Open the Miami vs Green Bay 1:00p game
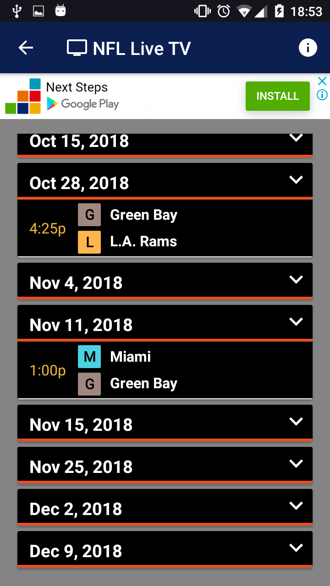Screen dimensions: 330x586 tap(165, 370)
